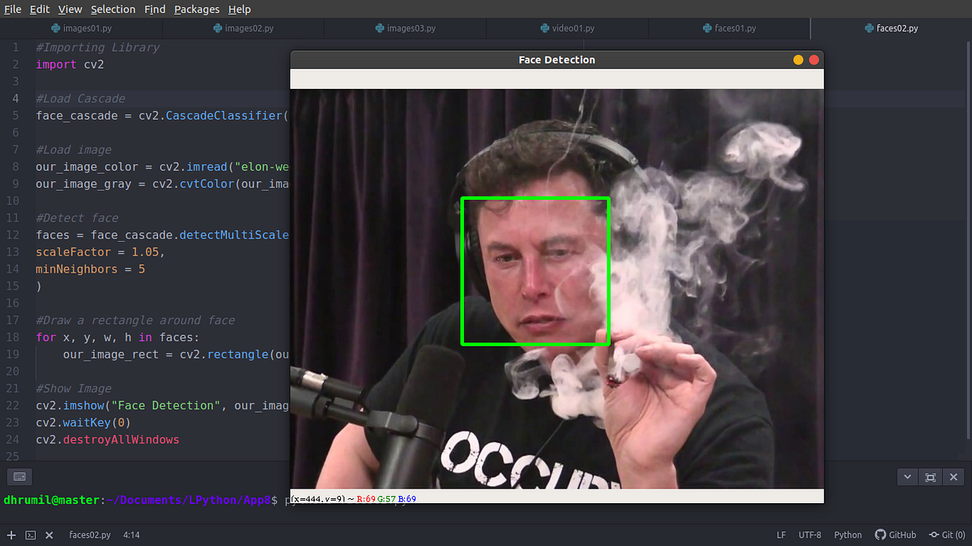Click line number 12 in the gutter
This screenshot has height=546, width=972.
click(12, 235)
